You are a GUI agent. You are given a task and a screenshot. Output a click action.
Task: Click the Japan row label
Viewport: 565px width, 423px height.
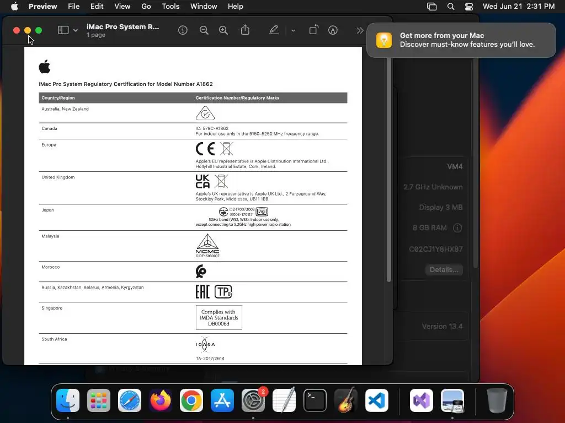click(x=47, y=210)
